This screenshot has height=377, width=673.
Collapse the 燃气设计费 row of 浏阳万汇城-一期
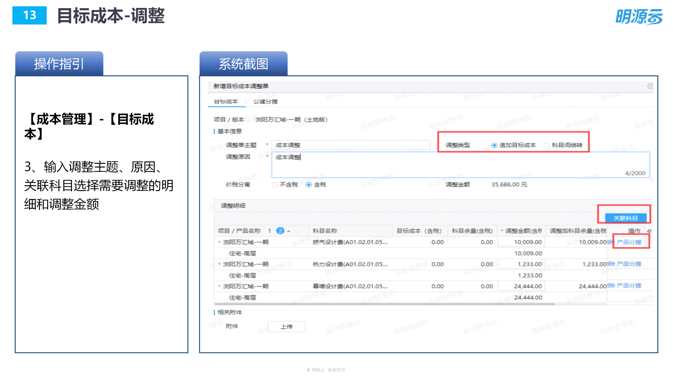click(219, 242)
